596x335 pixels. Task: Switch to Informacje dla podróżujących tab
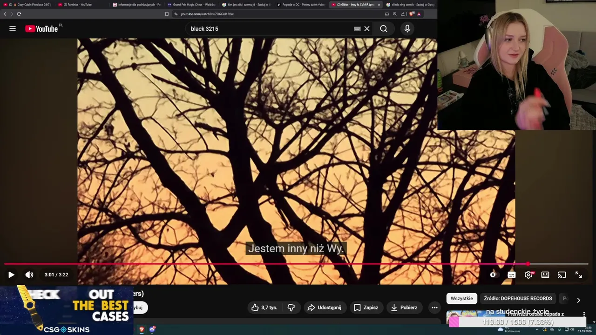click(136, 5)
